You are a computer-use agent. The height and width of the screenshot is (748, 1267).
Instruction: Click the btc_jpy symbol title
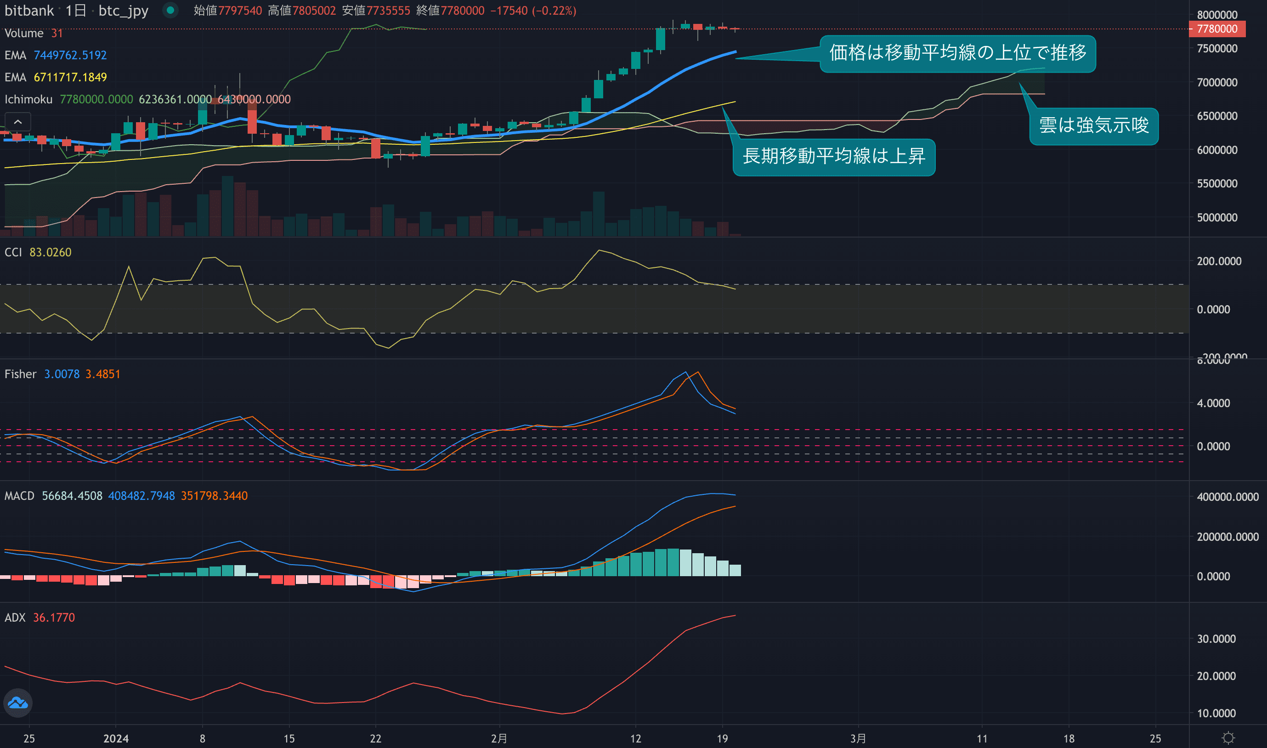(x=123, y=11)
